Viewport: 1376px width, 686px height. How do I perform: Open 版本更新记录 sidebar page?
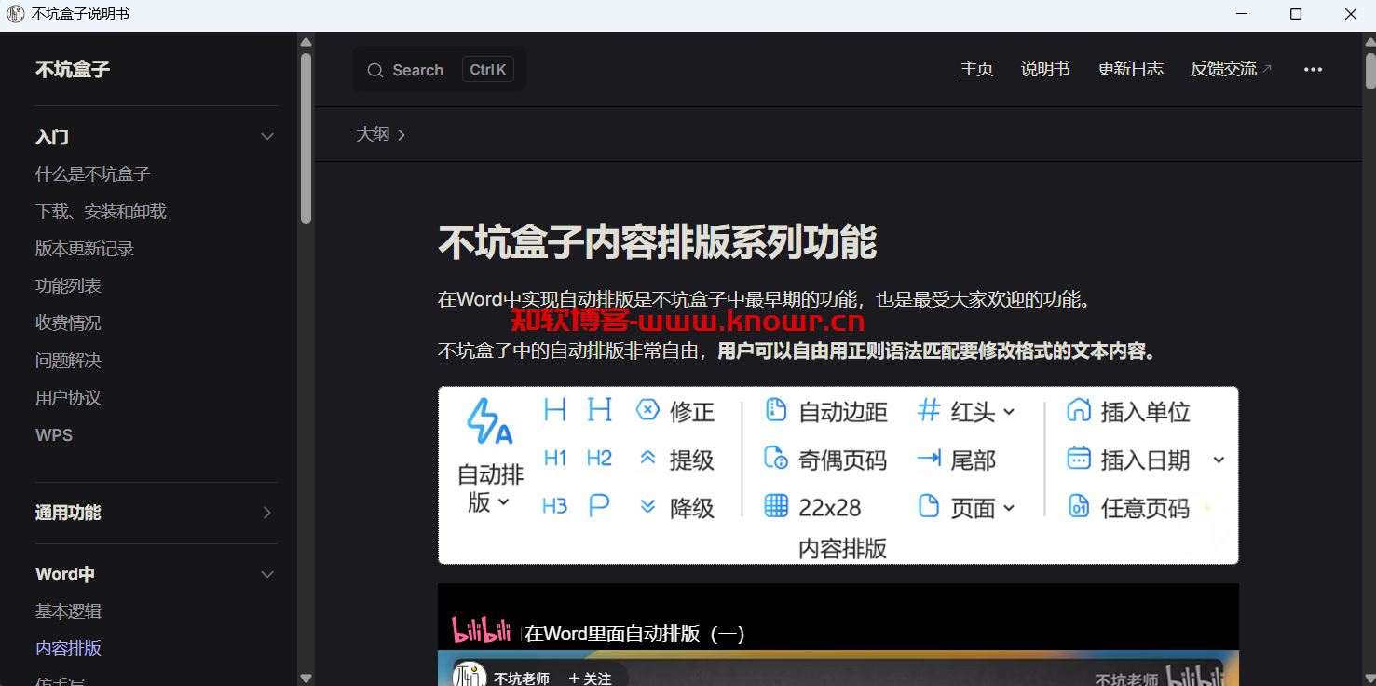coord(85,249)
